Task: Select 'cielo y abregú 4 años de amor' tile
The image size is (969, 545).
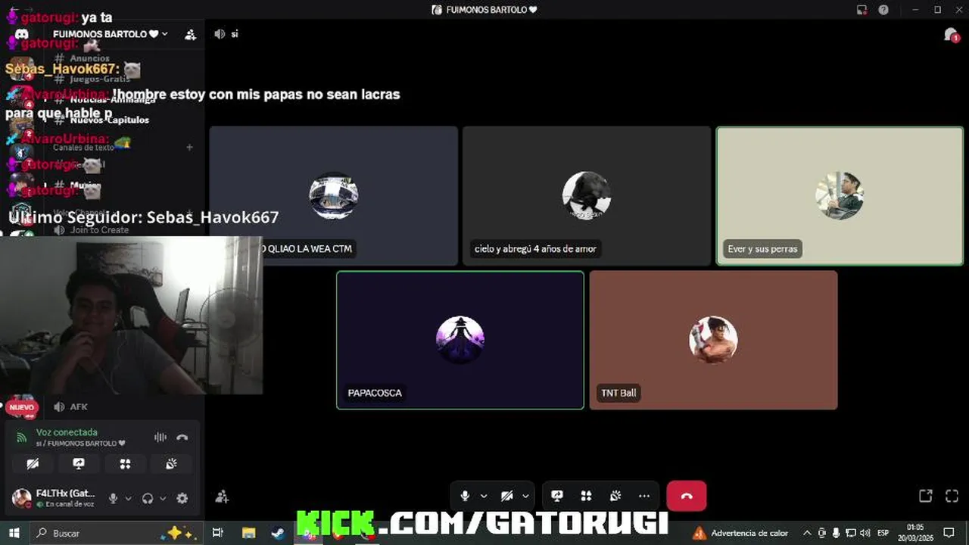Action: point(587,196)
